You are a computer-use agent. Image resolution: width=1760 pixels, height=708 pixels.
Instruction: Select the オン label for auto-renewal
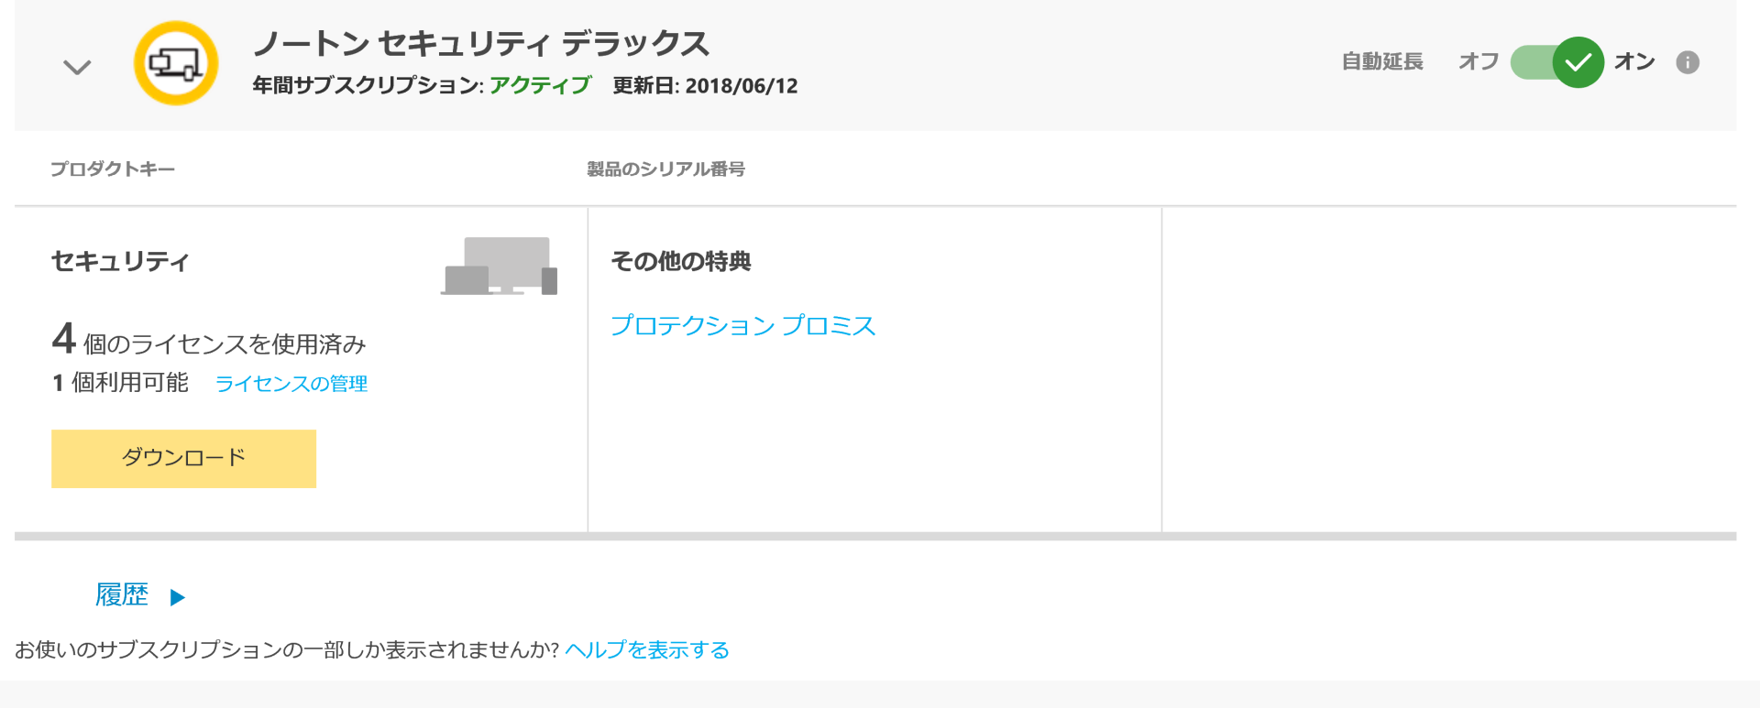click(x=1634, y=61)
